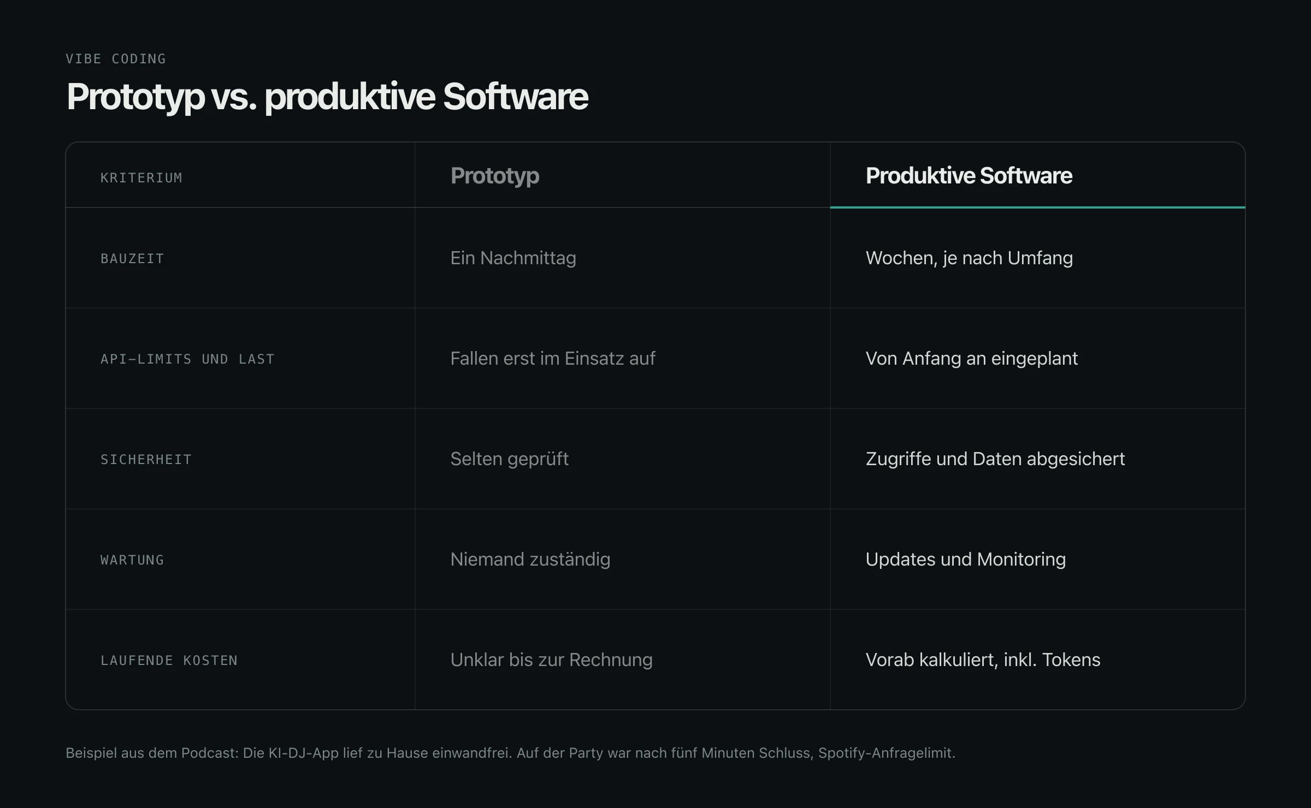Click the cell 'Updates und Monitoring'

coord(966,559)
